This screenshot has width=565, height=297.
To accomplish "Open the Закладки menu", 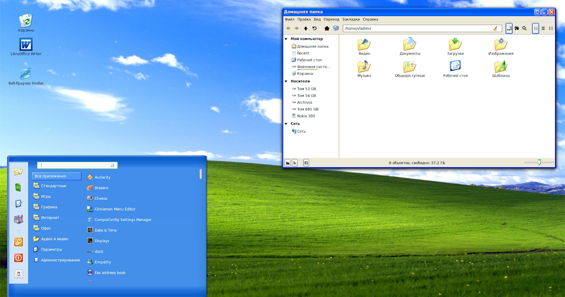I will [x=351, y=19].
